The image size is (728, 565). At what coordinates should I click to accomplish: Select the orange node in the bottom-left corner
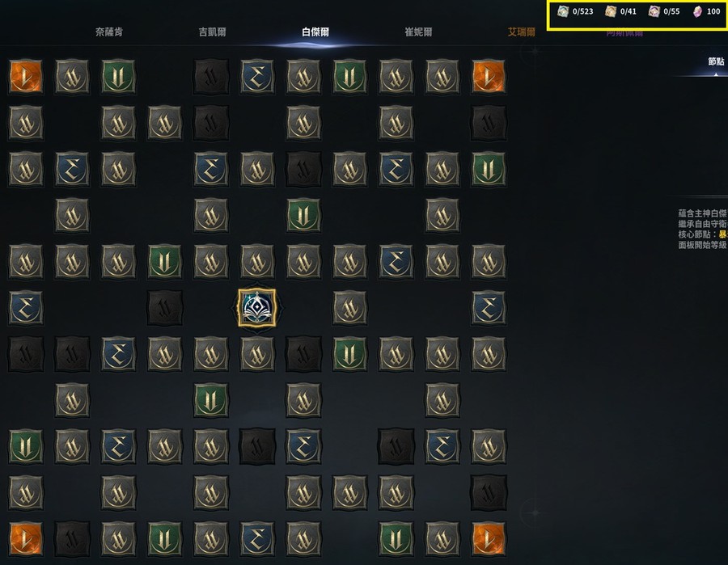pyautogui.click(x=26, y=538)
